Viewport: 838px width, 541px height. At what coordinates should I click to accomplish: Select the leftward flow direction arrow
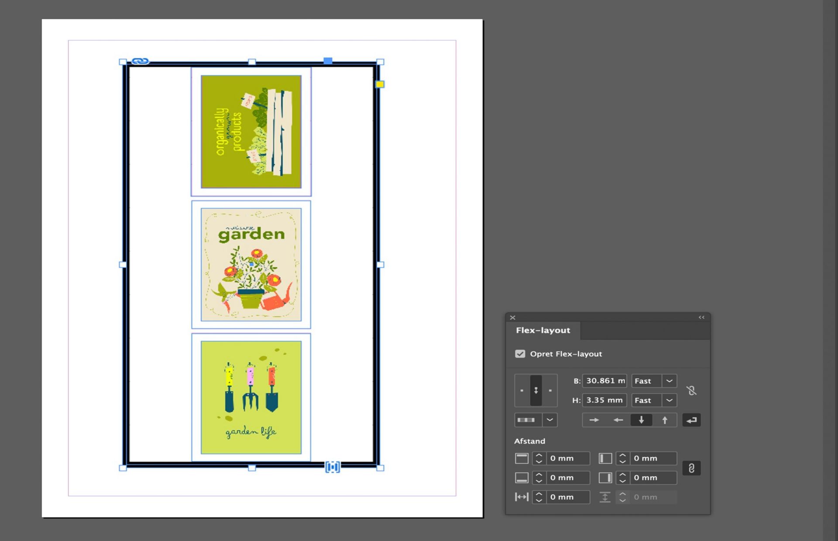pyautogui.click(x=618, y=420)
